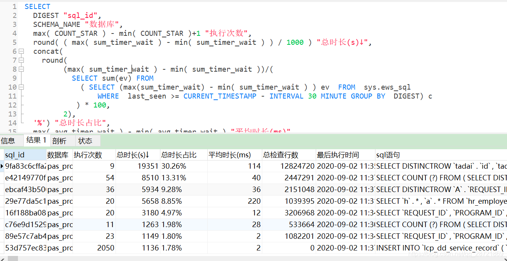Click the 最后执行时间 column header

[x=345, y=155]
